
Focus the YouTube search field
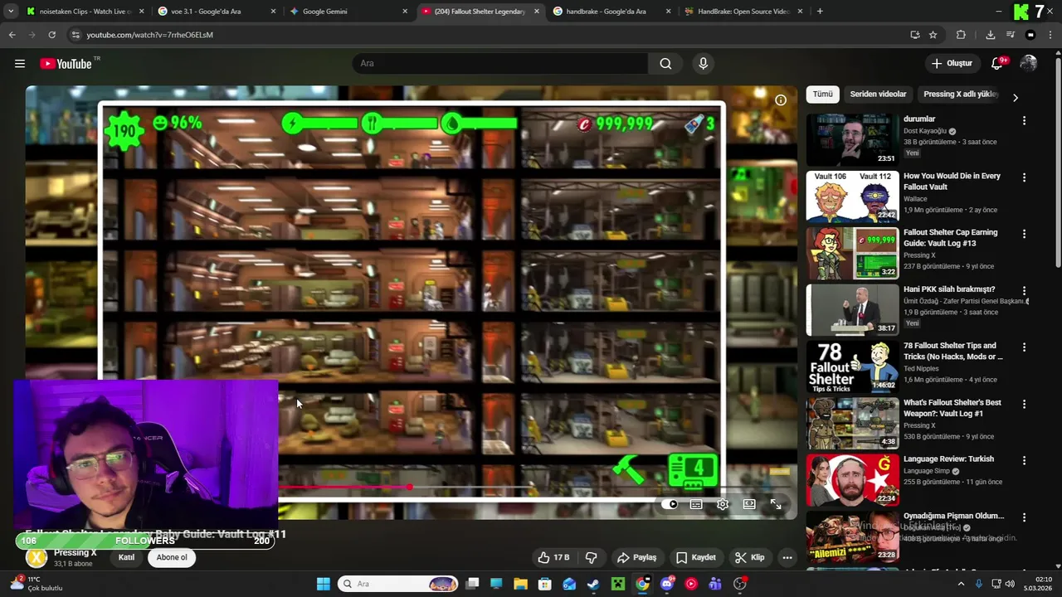502,64
